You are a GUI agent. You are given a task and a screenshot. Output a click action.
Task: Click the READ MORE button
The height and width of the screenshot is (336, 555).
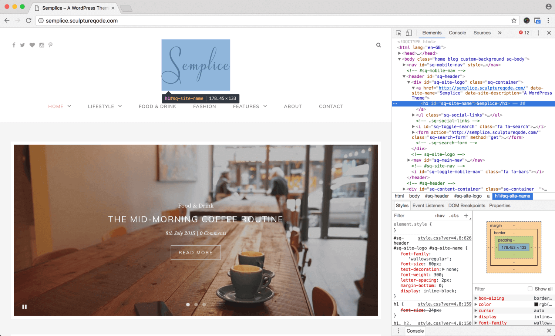tap(196, 252)
